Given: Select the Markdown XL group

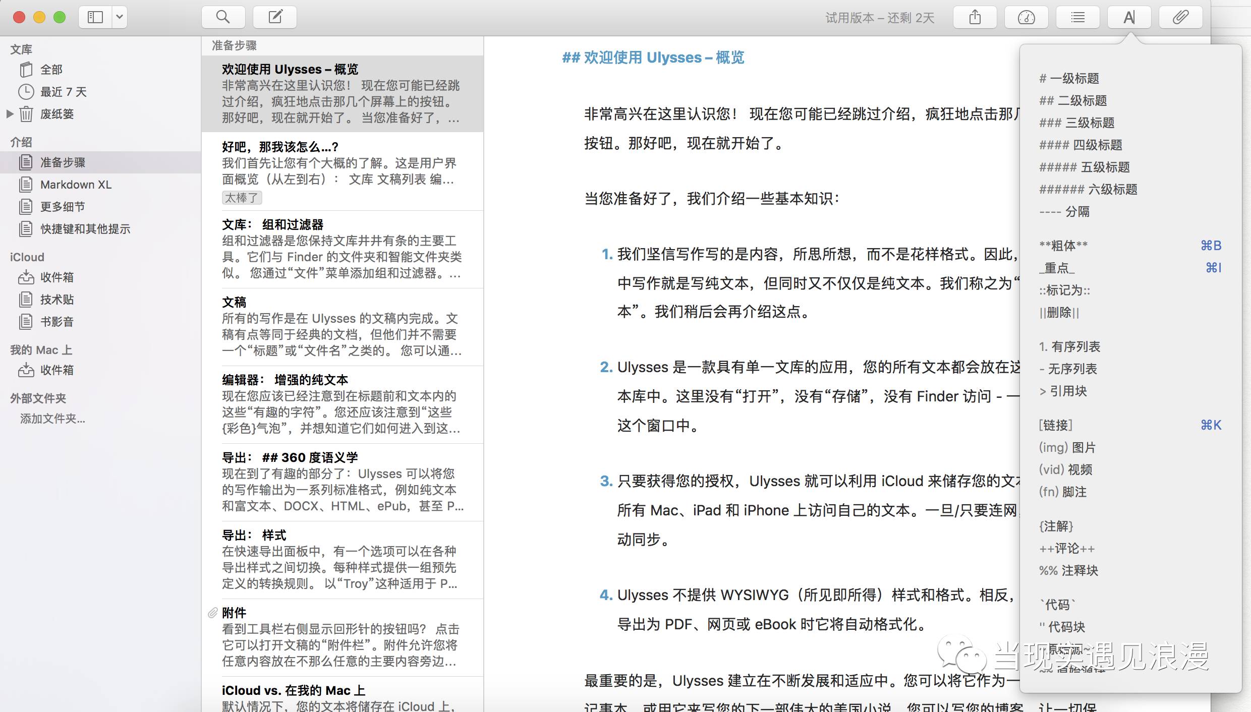Looking at the screenshot, I should tap(76, 185).
